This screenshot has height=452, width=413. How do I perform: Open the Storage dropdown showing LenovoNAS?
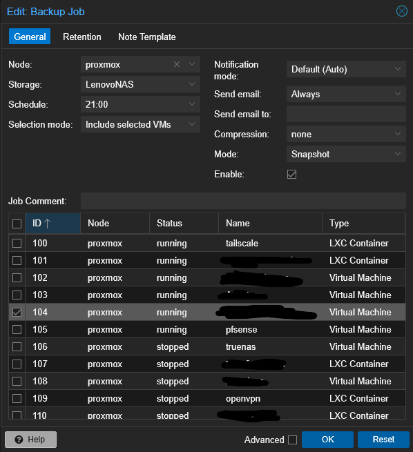coord(140,84)
